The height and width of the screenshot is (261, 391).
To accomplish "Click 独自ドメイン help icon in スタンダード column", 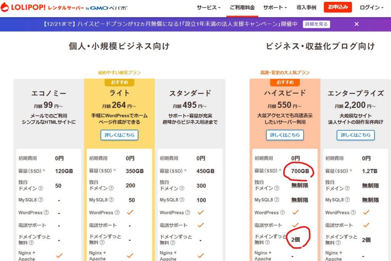I will [x=182, y=188].
